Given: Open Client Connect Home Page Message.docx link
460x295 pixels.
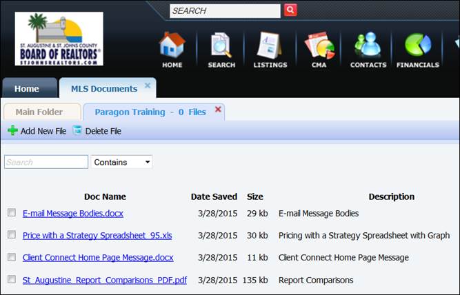Looking at the screenshot, I should 98,258.
